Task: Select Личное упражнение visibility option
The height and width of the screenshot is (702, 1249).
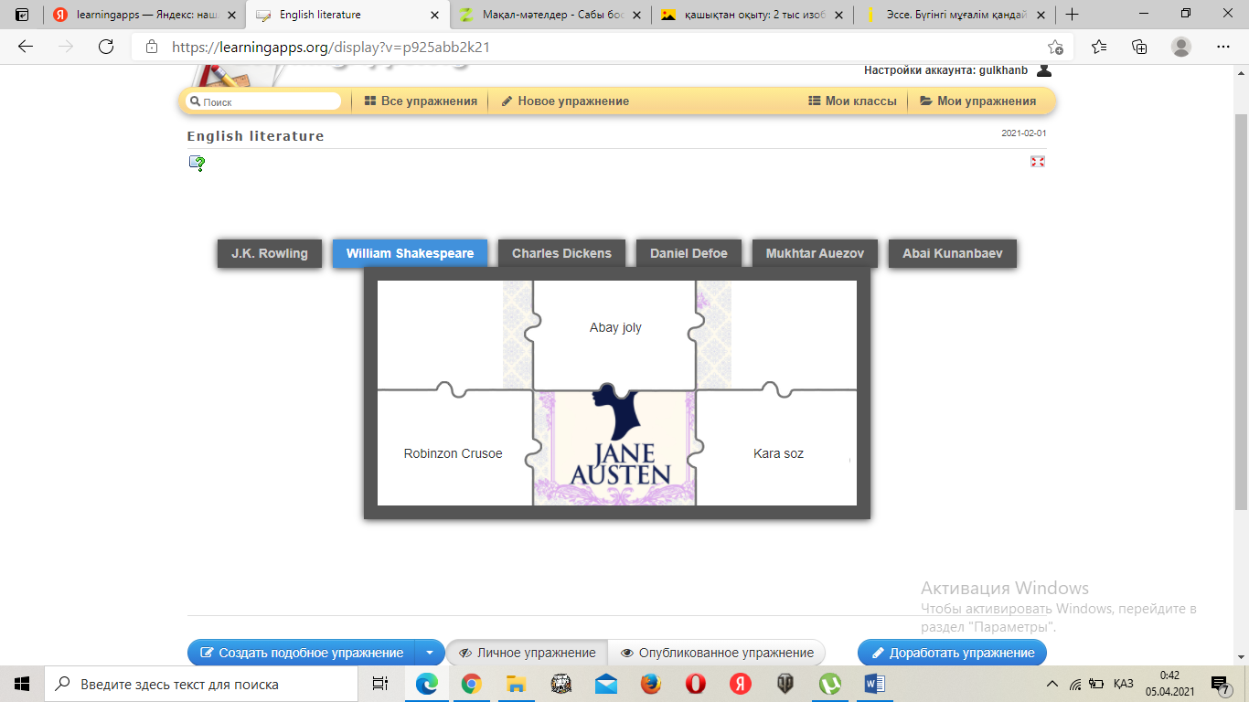Action: (x=527, y=653)
